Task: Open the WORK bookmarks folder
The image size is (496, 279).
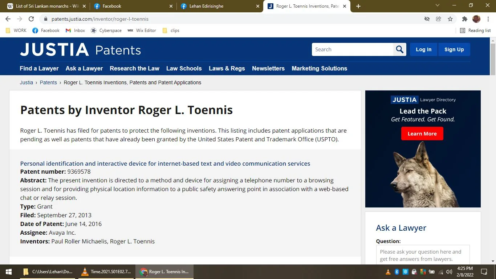Action: tap(16, 31)
